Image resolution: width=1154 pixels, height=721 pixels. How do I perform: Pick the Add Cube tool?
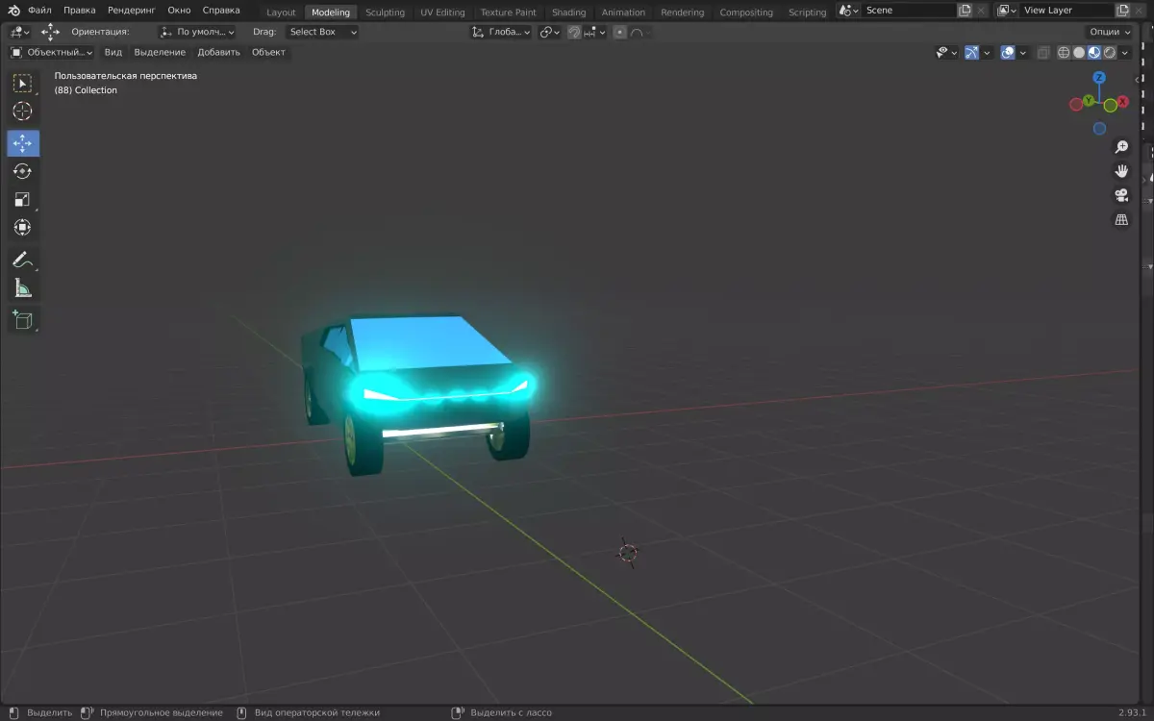(x=23, y=319)
